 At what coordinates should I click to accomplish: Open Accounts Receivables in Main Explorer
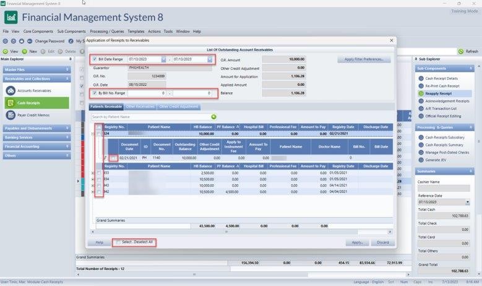pyautogui.click(x=37, y=90)
